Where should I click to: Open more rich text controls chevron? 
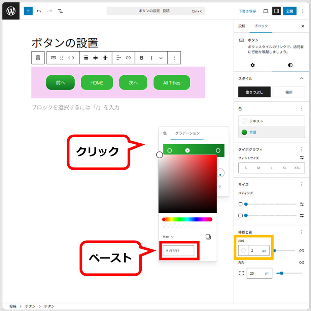tap(161, 58)
